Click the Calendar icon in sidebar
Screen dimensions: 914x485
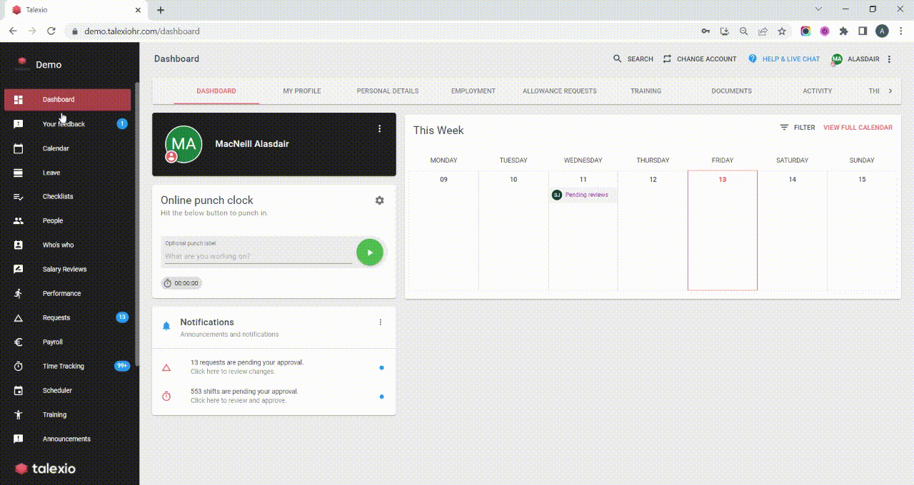19,148
